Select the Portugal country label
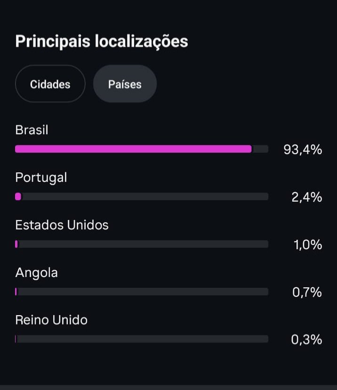 [x=41, y=177]
